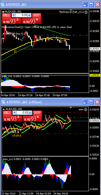Screen dimensions: 101x195
Task: Click chart shift triangle marker on M1 chart
Action: coord(71,10)
